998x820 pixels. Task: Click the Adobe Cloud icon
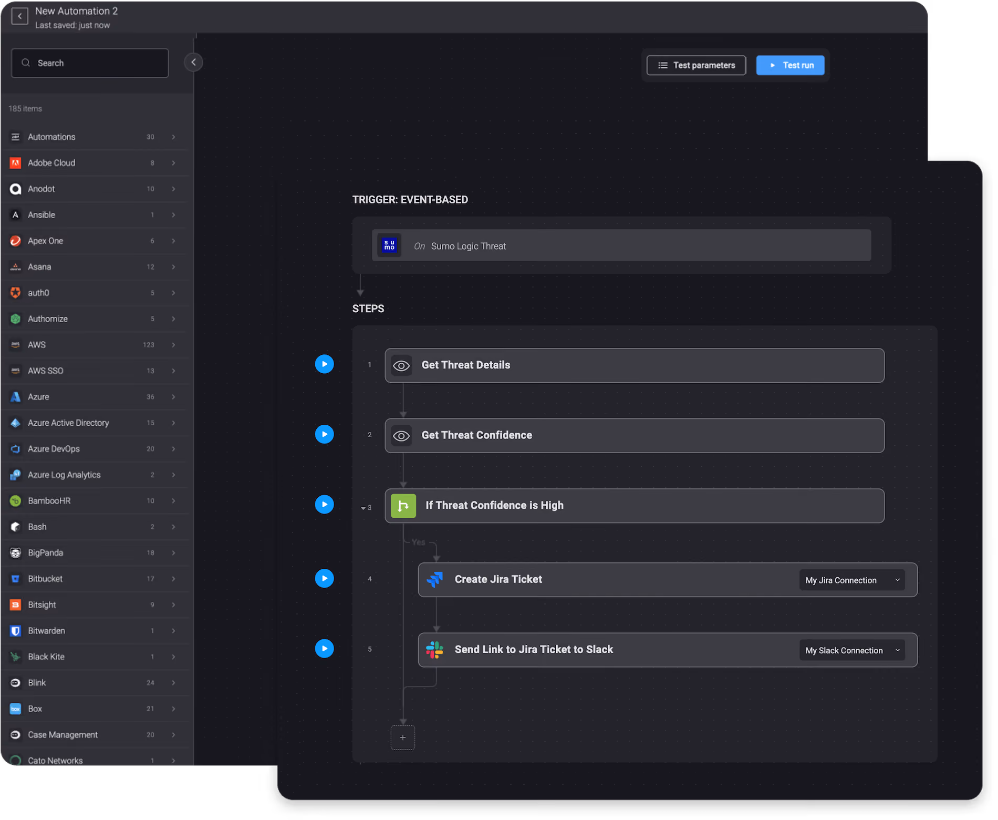click(x=15, y=163)
